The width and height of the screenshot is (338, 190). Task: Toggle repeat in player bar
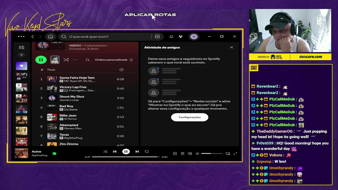(147, 151)
